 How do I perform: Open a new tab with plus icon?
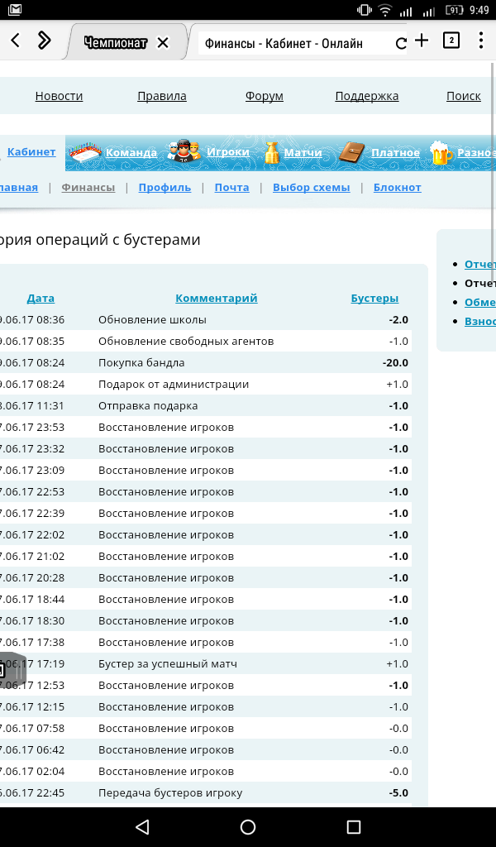pos(422,41)
